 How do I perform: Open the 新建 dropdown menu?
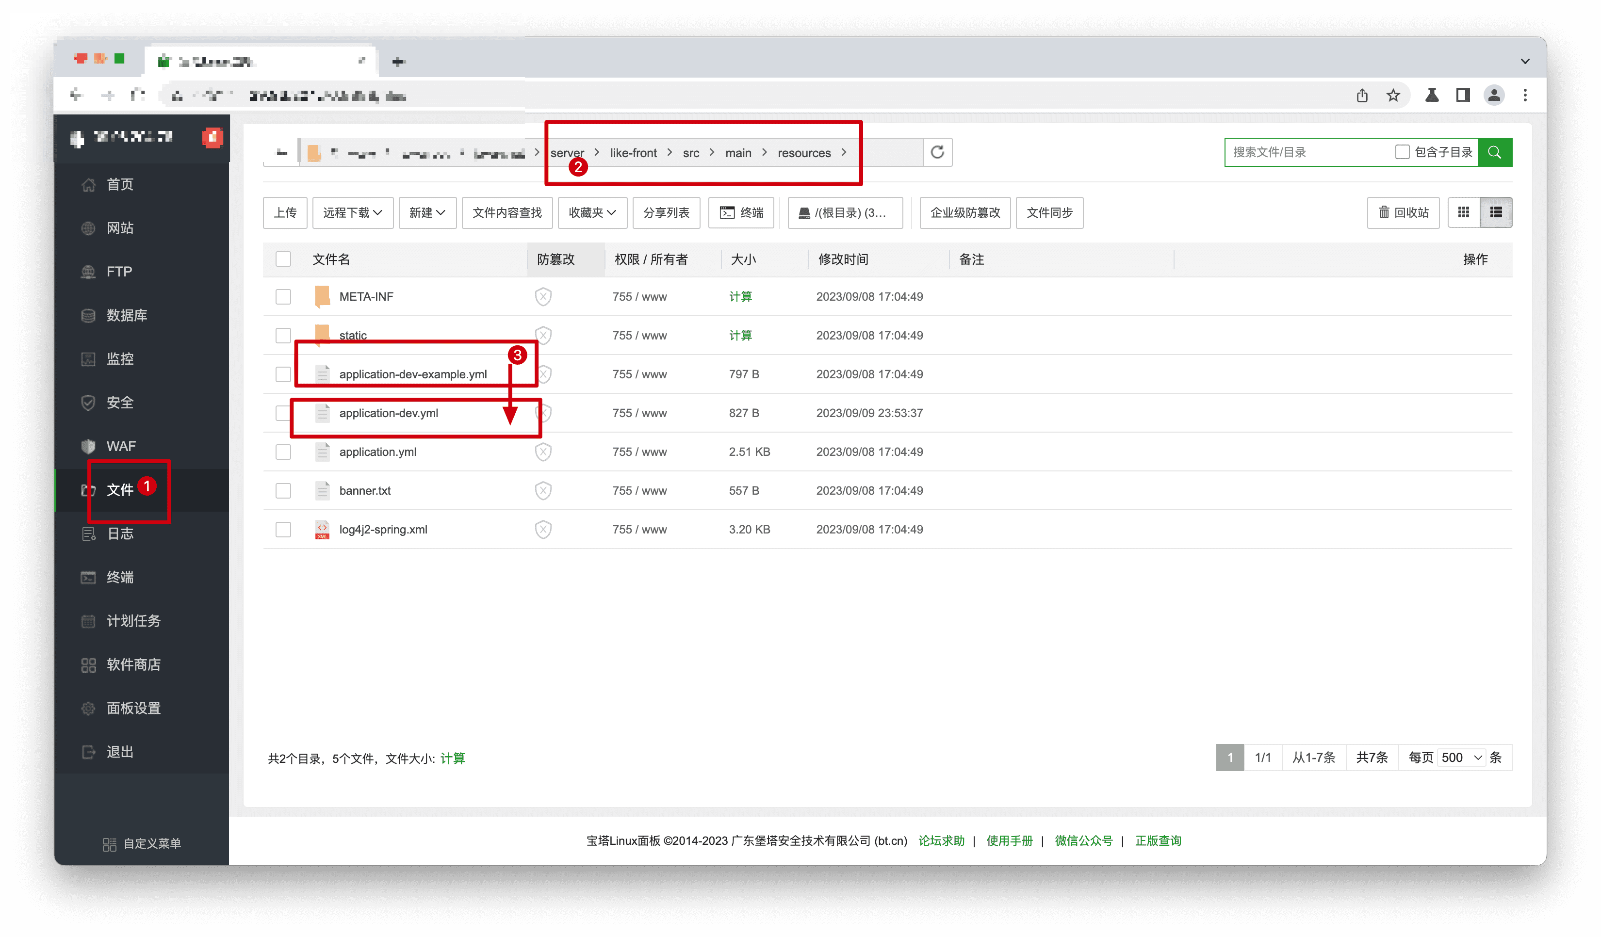(427, 212)
